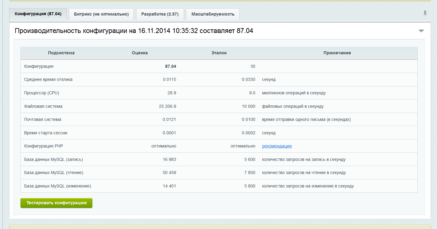
Task: Select the Файловая система row label
Action: pos(43,106)
